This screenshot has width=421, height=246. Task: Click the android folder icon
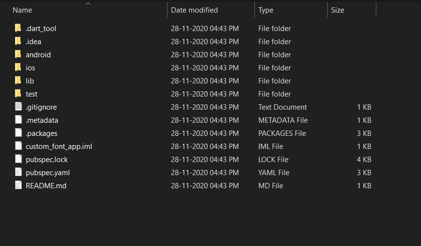pyautogui.click(x=18, y=54)
